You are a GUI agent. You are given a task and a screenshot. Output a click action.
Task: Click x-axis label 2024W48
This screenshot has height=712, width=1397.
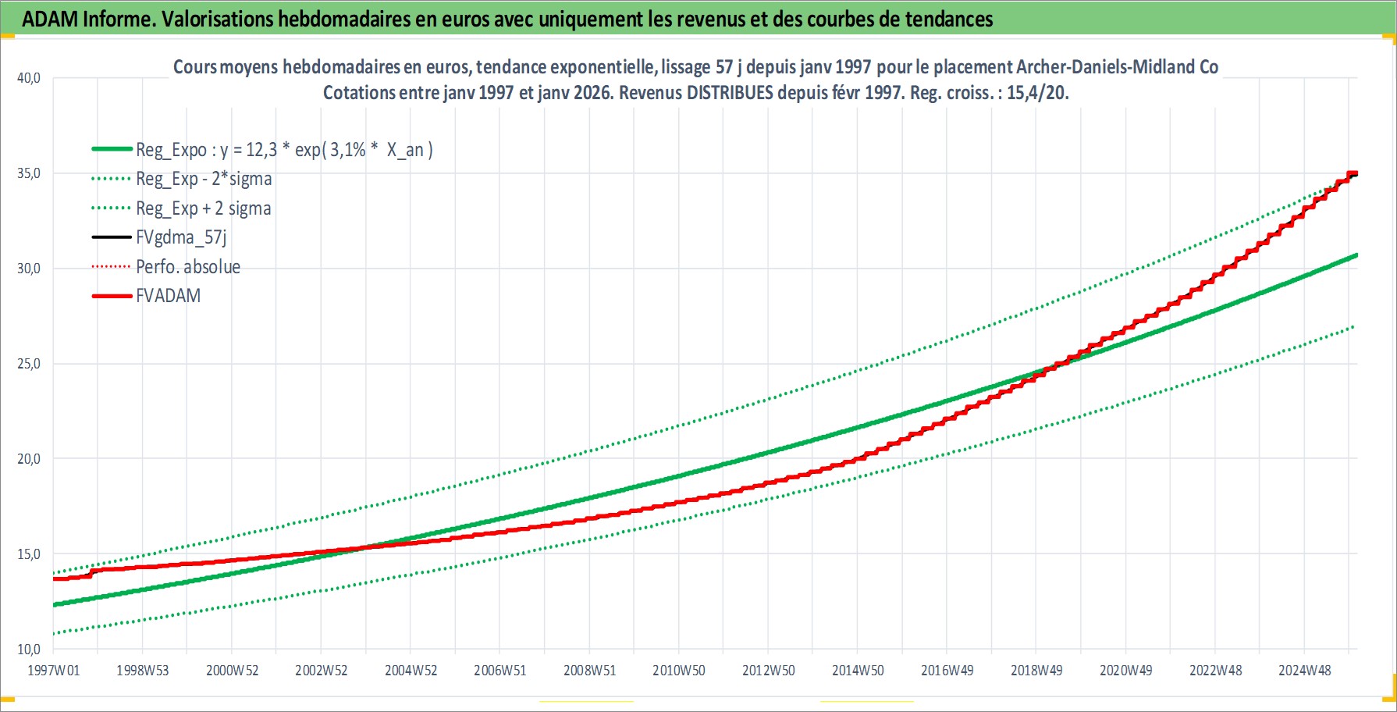point(1305,671)
